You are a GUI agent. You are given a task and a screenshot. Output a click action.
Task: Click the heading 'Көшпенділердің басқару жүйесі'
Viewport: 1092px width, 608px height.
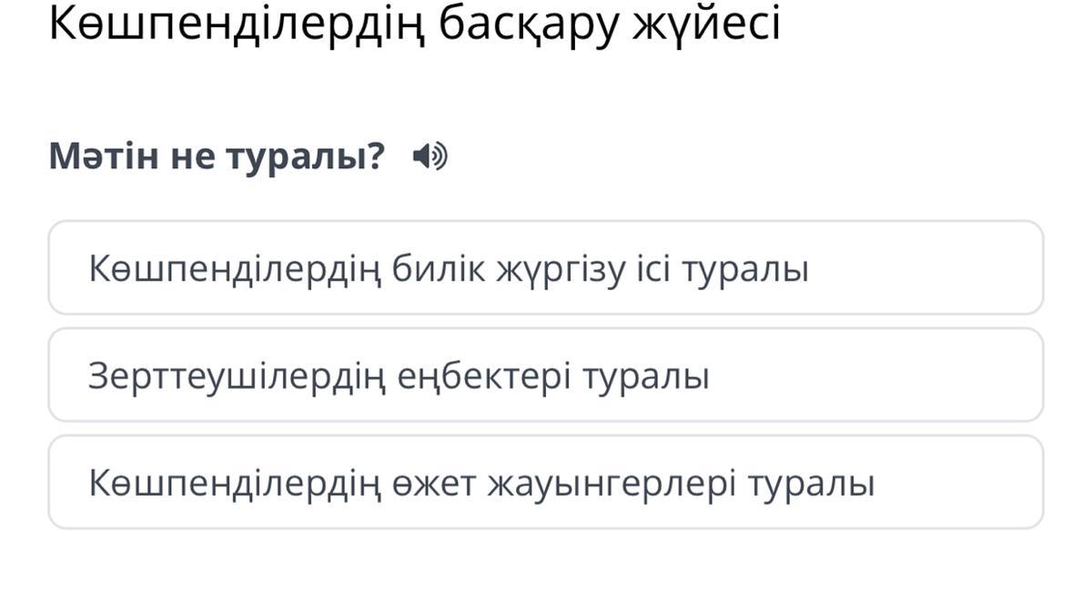[414, 25]
